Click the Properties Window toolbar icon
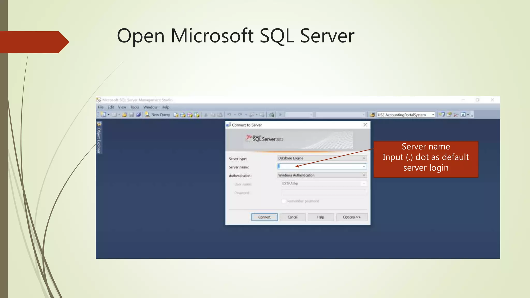 (449, 115)
